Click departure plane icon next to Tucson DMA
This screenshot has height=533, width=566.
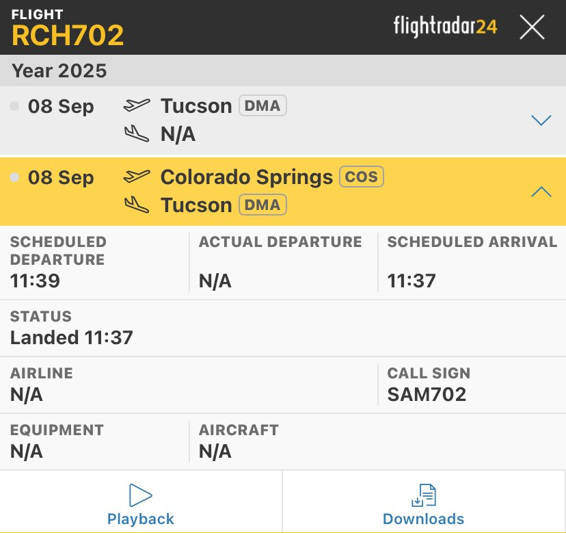coord(137,105)
